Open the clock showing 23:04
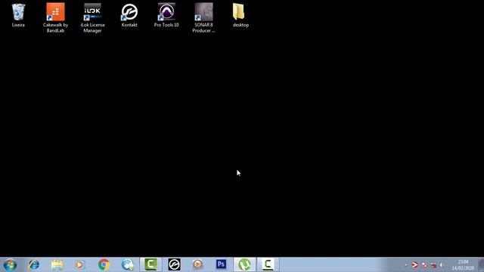 463,265
